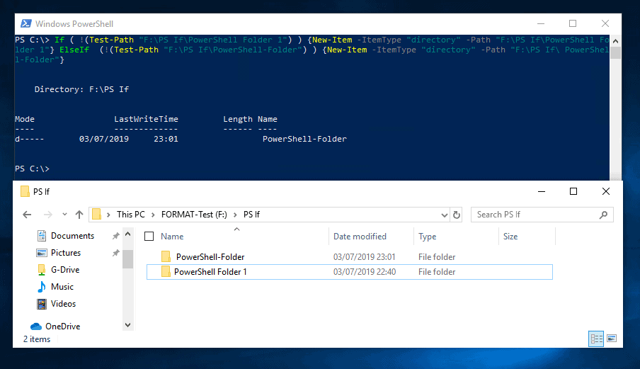The height and width of the screenshot is (369, 640).
Task: Click the Music note icon
Action: [42, 287]
